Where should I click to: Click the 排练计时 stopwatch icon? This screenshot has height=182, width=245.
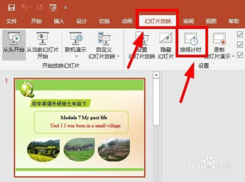pyautogui.click(x=191, y=39)
